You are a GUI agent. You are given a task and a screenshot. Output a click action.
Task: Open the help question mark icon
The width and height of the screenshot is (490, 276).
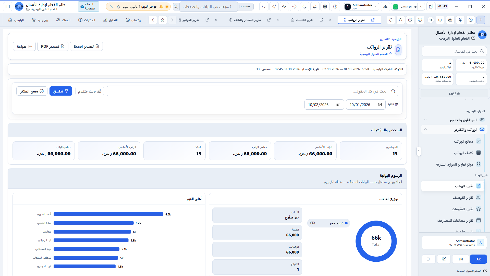[x=335, y=7]
